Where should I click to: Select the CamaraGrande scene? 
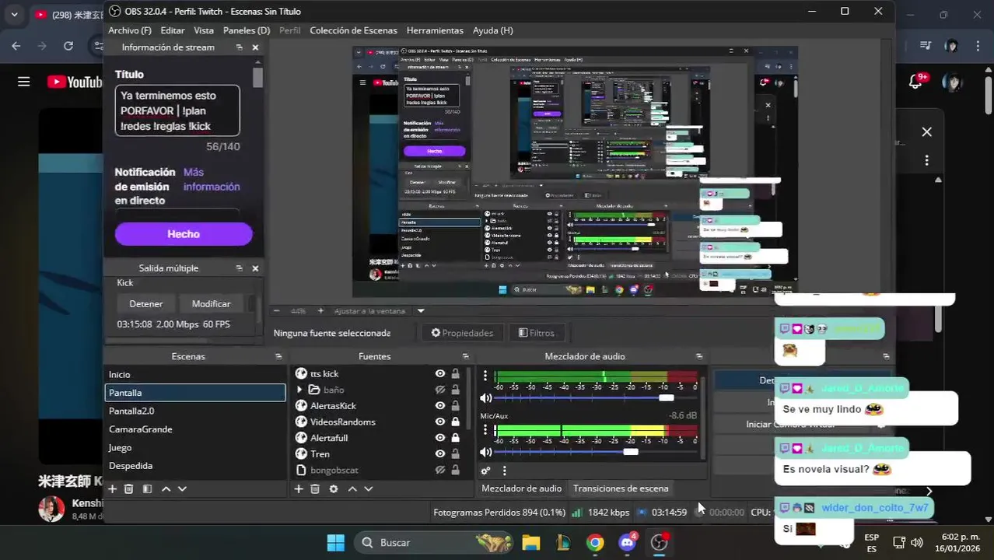click(194, 429)
